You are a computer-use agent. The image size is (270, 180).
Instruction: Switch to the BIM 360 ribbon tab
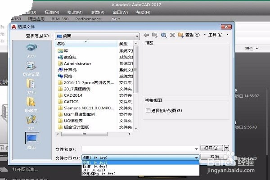(x=60, y=19)
